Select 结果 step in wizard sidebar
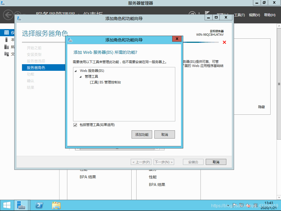 [x=30, y=87]
